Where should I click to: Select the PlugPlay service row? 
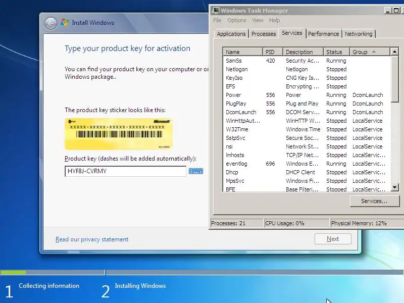(307, 104)
